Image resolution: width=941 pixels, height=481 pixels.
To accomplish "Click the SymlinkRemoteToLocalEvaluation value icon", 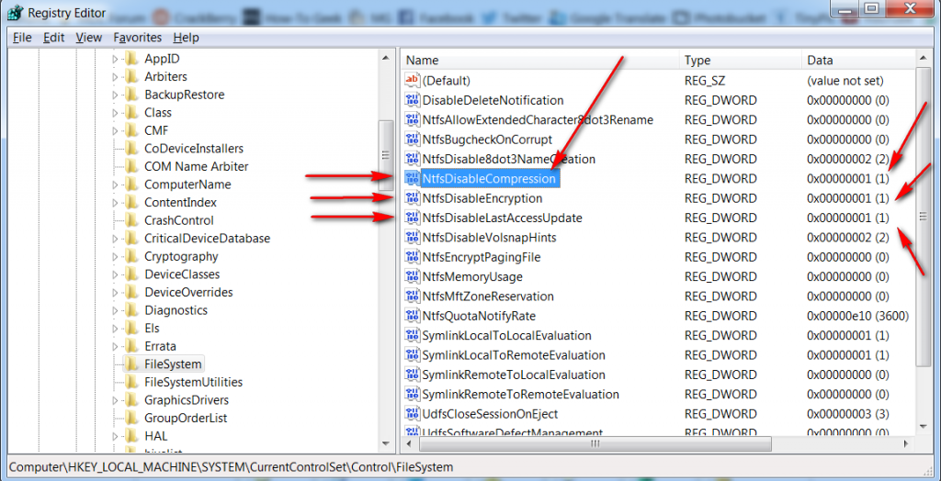I will tap(413, 375).
